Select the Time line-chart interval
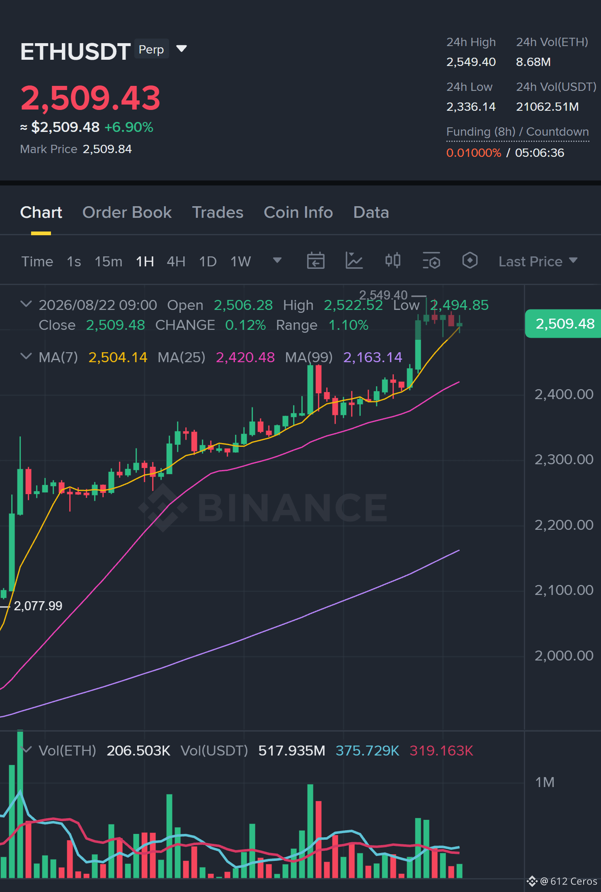Screen dimensions: 601x892 37,261
